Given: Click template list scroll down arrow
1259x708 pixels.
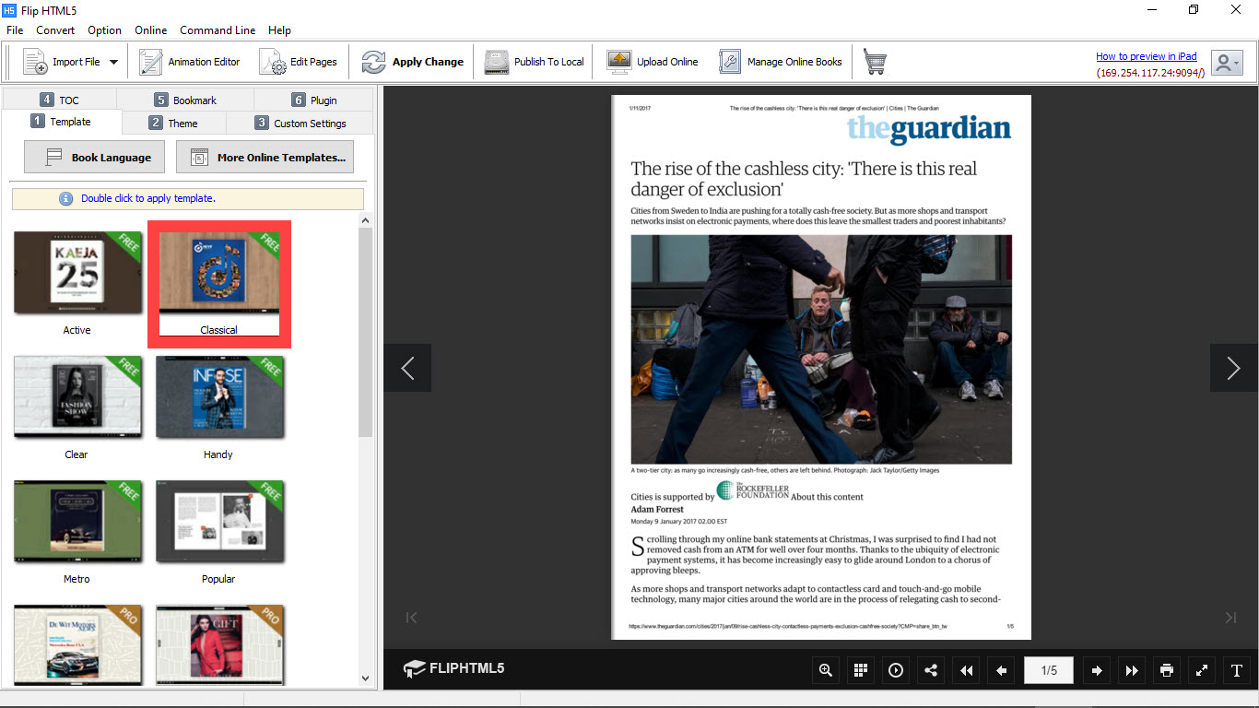Looking at the screenshot, I should (365, 678).
